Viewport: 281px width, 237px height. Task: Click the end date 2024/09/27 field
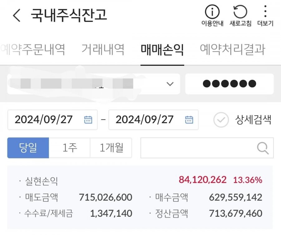(x=145, y=120)
